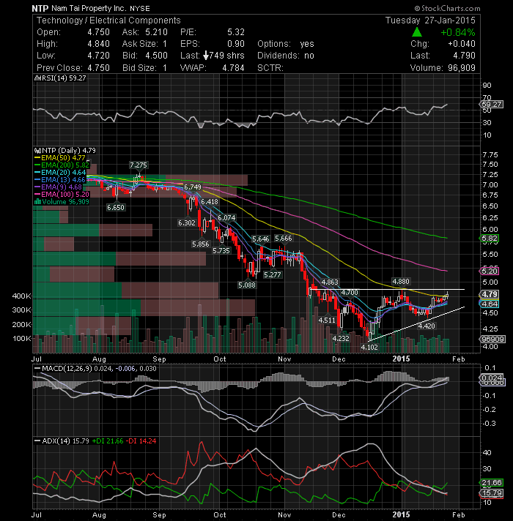Click the Prev Close value 4.750
This screenshot has width=513, height=521.
98,68
